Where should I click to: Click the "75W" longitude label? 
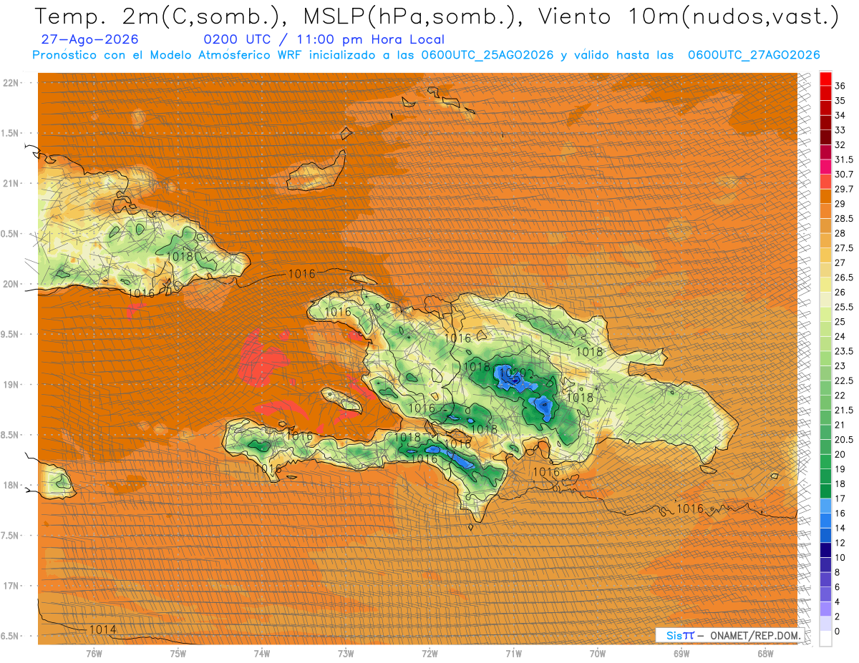click(178, 654)
